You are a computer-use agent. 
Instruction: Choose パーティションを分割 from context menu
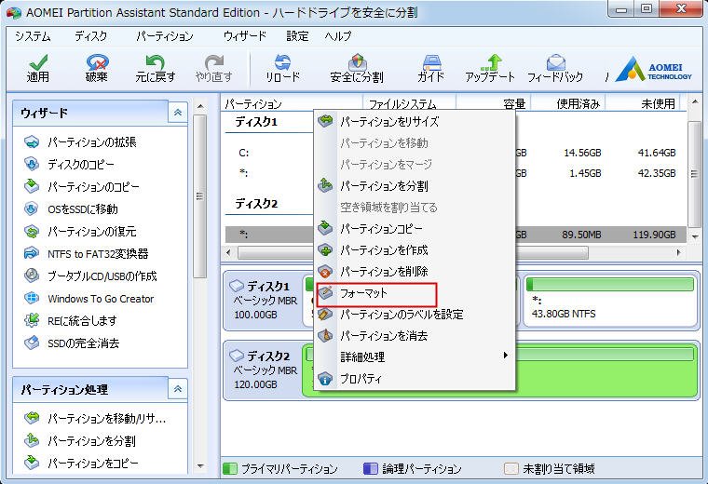[415, 186]
